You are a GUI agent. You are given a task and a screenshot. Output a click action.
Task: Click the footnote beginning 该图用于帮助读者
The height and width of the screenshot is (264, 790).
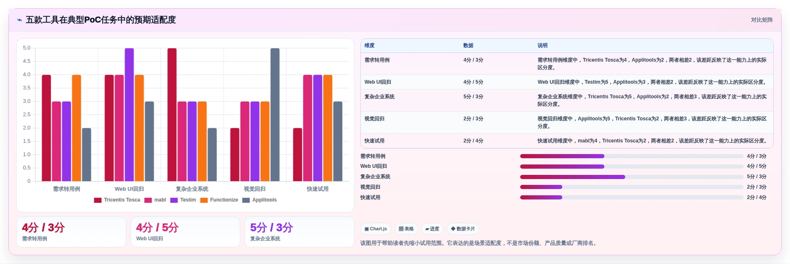point(479,243)
